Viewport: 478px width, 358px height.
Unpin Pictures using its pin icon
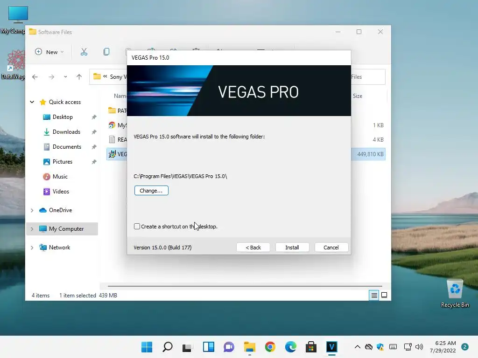coord(94,162)
